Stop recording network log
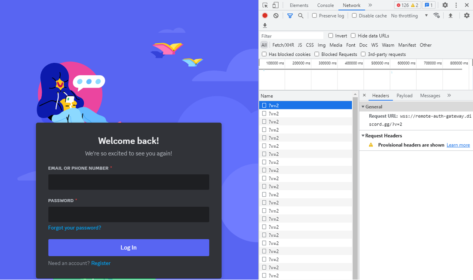This screenshot has height=280, width=473. tap(265, 15)
